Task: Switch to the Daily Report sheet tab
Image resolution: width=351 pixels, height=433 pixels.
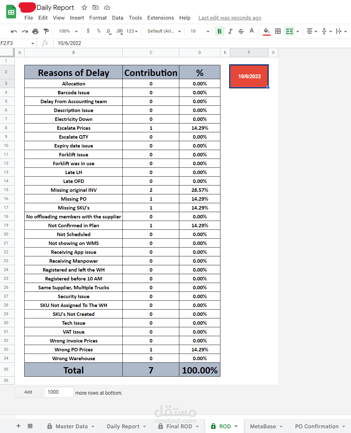Action: coord(126,426)
